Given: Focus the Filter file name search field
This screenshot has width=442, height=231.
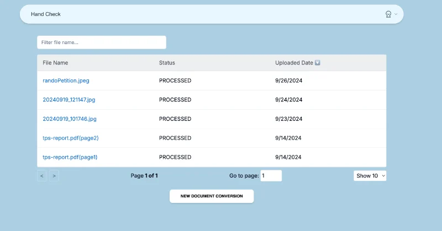Looking at the screenshot, I should tap(102, 42).
